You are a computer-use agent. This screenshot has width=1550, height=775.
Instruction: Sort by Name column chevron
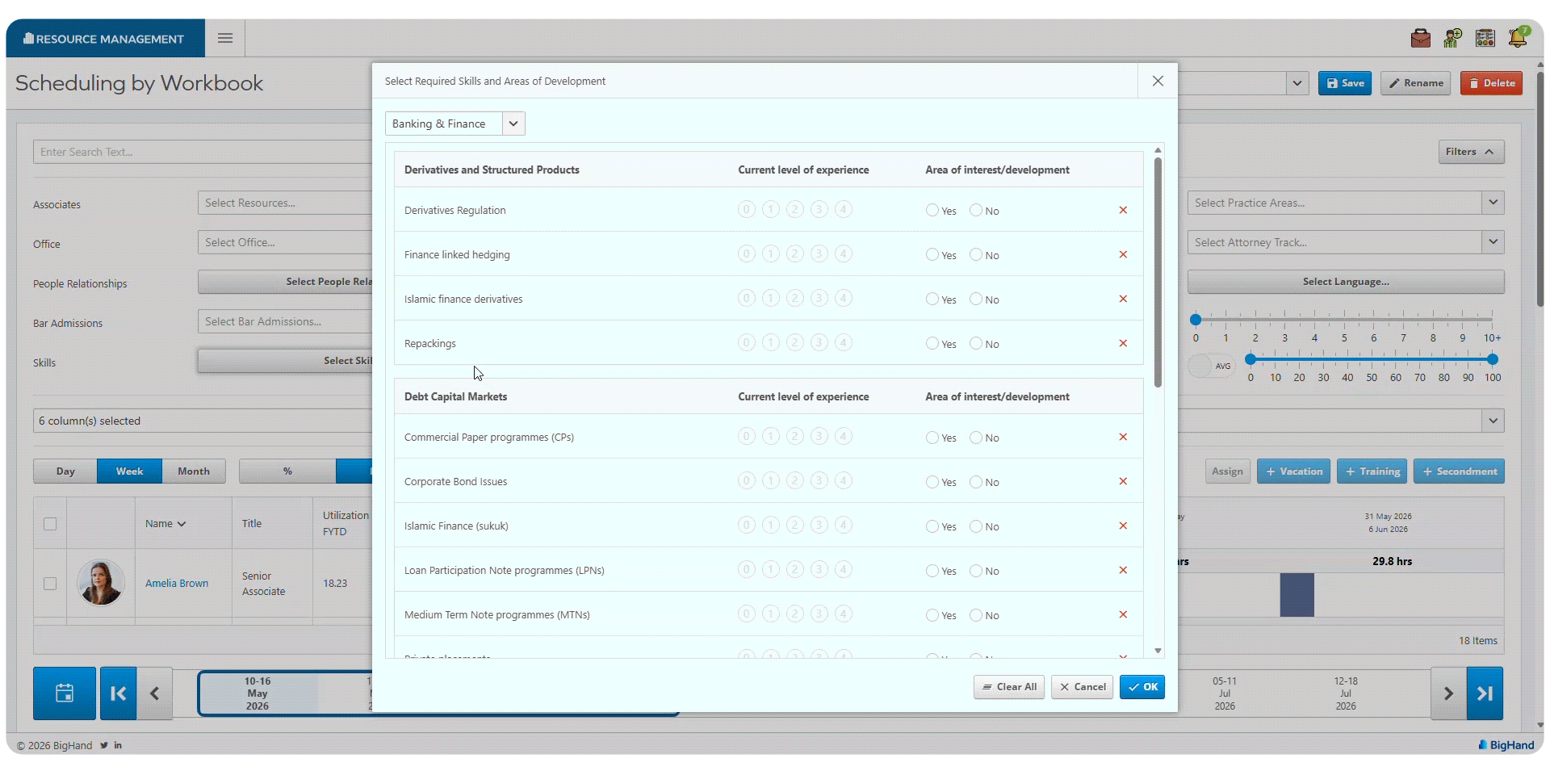click(x=182, y=524)
